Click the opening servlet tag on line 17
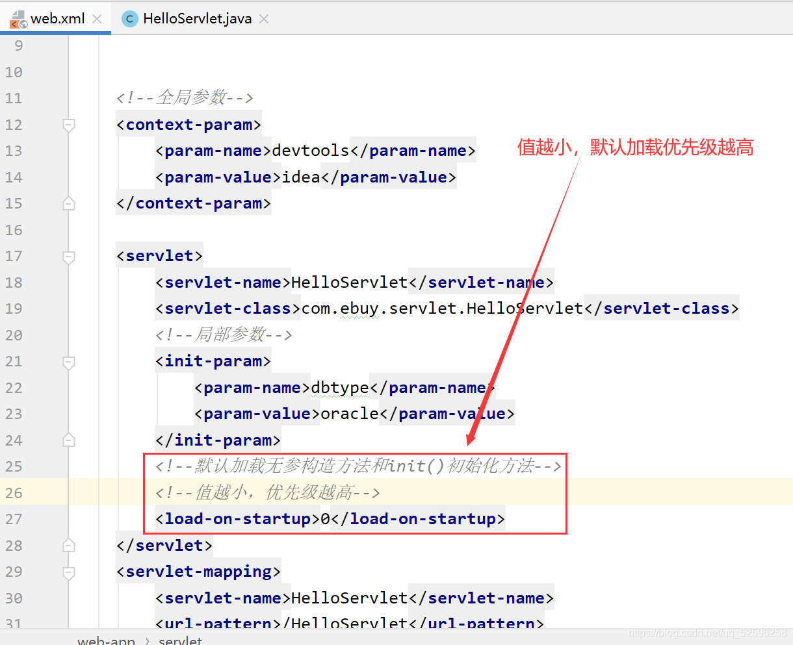 (x=159, y=256)
